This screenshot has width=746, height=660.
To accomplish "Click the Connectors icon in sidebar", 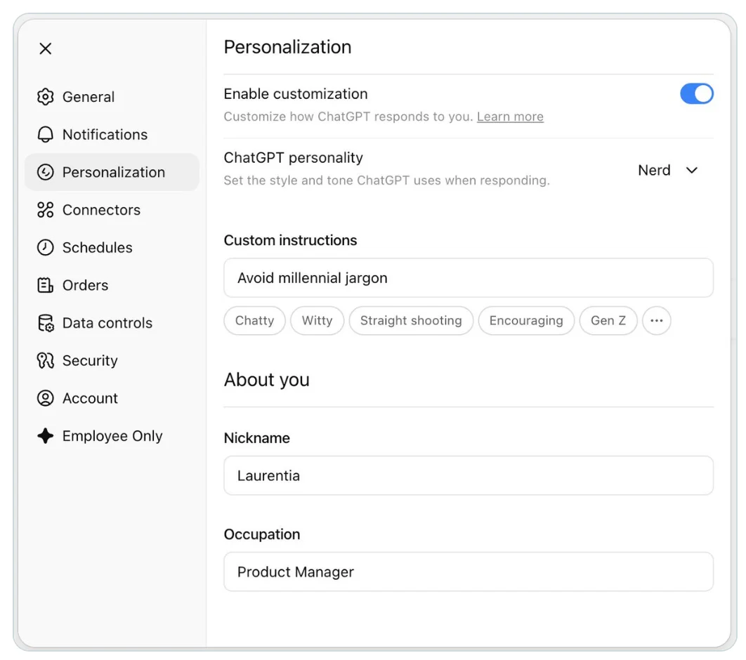I will [45, 210].
